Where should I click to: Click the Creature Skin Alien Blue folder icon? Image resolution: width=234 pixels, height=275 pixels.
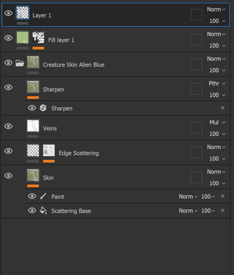pyautogui.click(x=20, y=63)
